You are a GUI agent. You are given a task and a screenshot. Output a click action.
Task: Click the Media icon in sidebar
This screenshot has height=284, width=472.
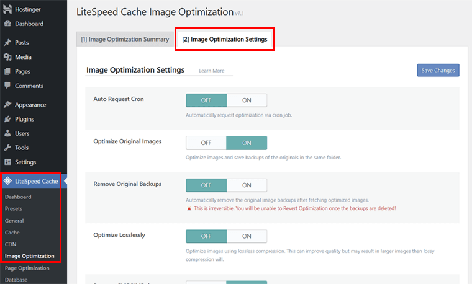(7, 57)
